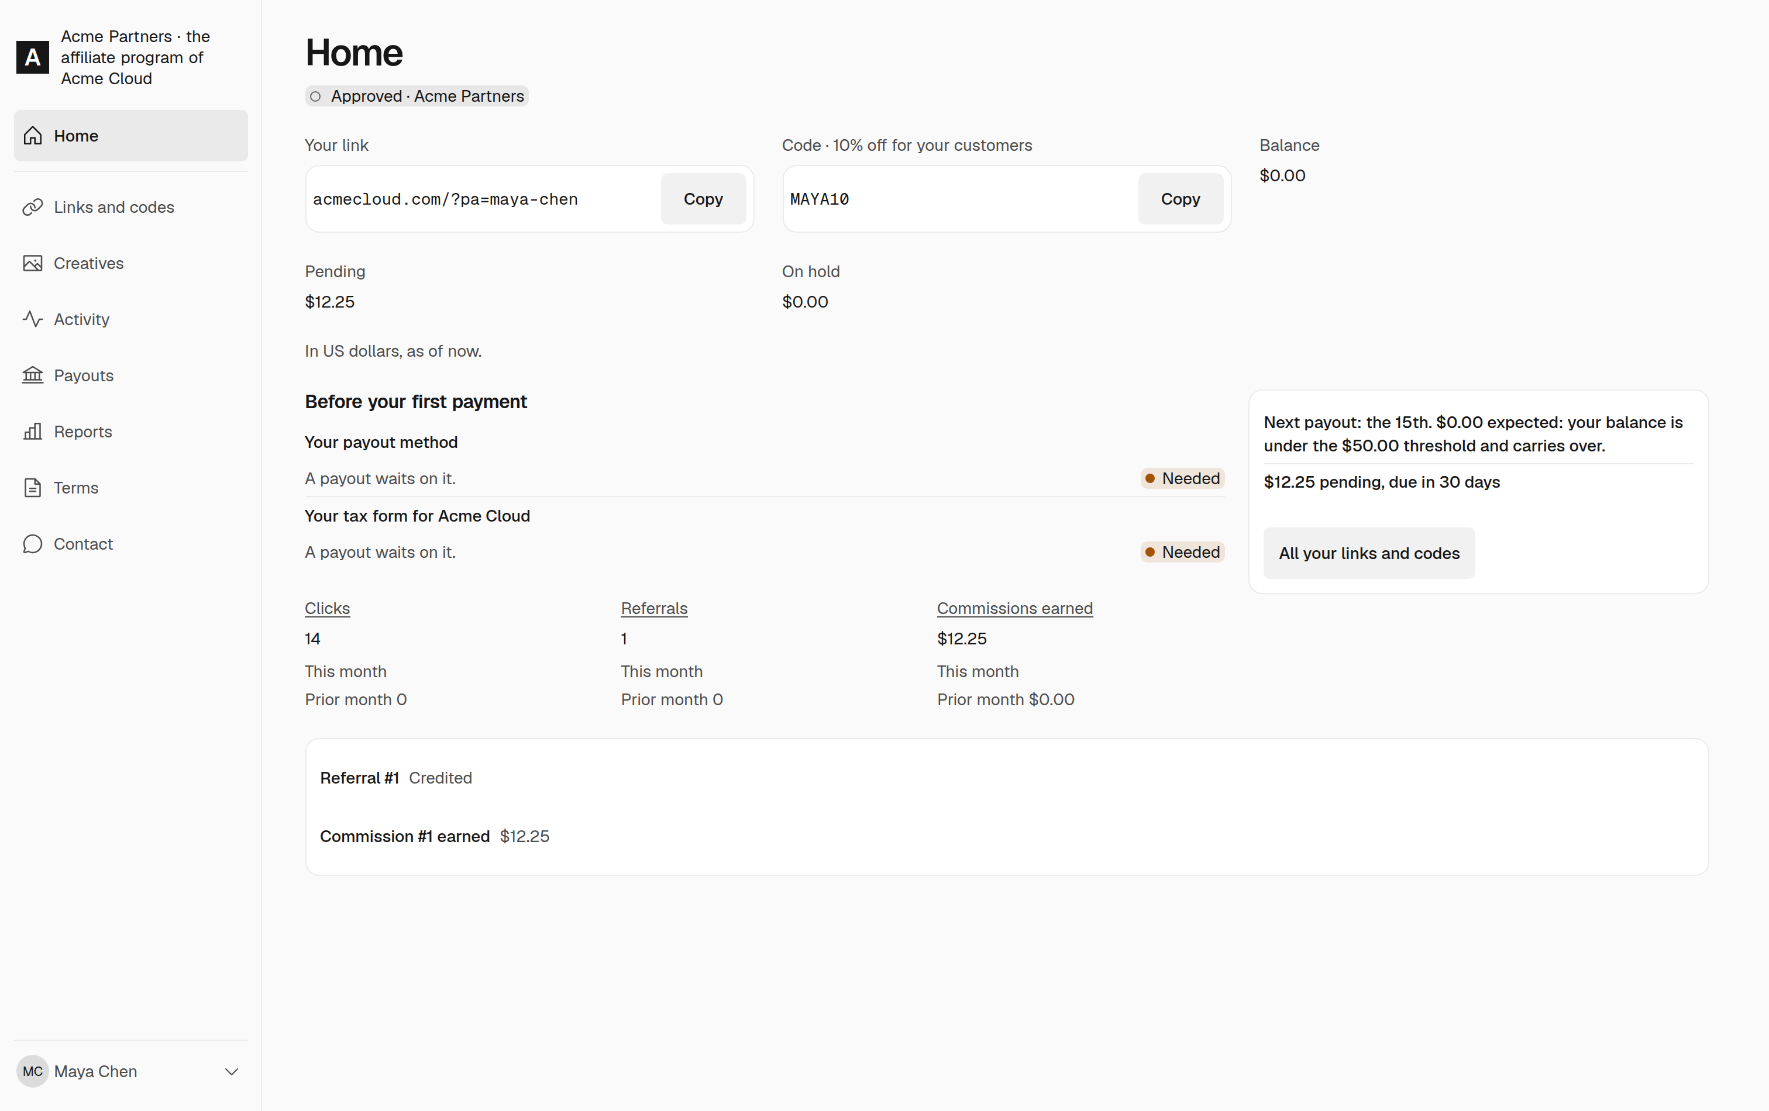This screenshot has width=1769, height=1111.
Task: Click the Payouts bank icon
Action: [32, 375]
